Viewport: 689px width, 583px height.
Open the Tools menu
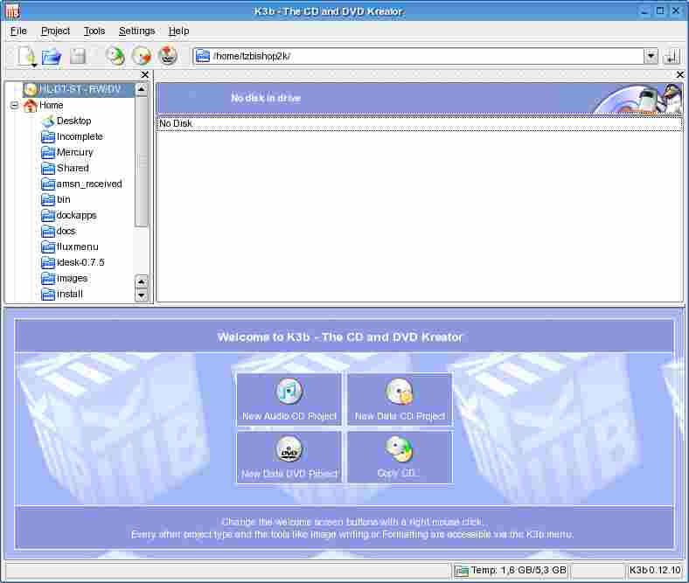point(94,31)
